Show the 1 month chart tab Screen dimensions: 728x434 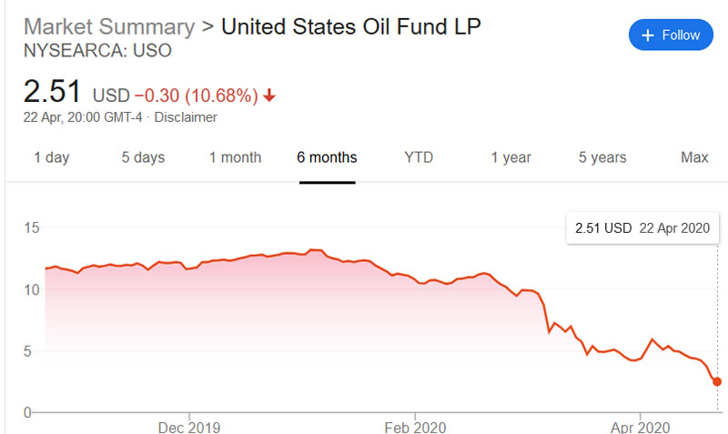pyautogui.click(x=235, y=157)
